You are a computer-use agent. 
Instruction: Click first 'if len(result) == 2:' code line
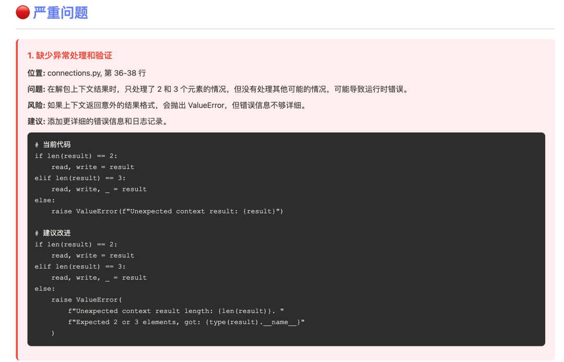(x=76, y=156)
